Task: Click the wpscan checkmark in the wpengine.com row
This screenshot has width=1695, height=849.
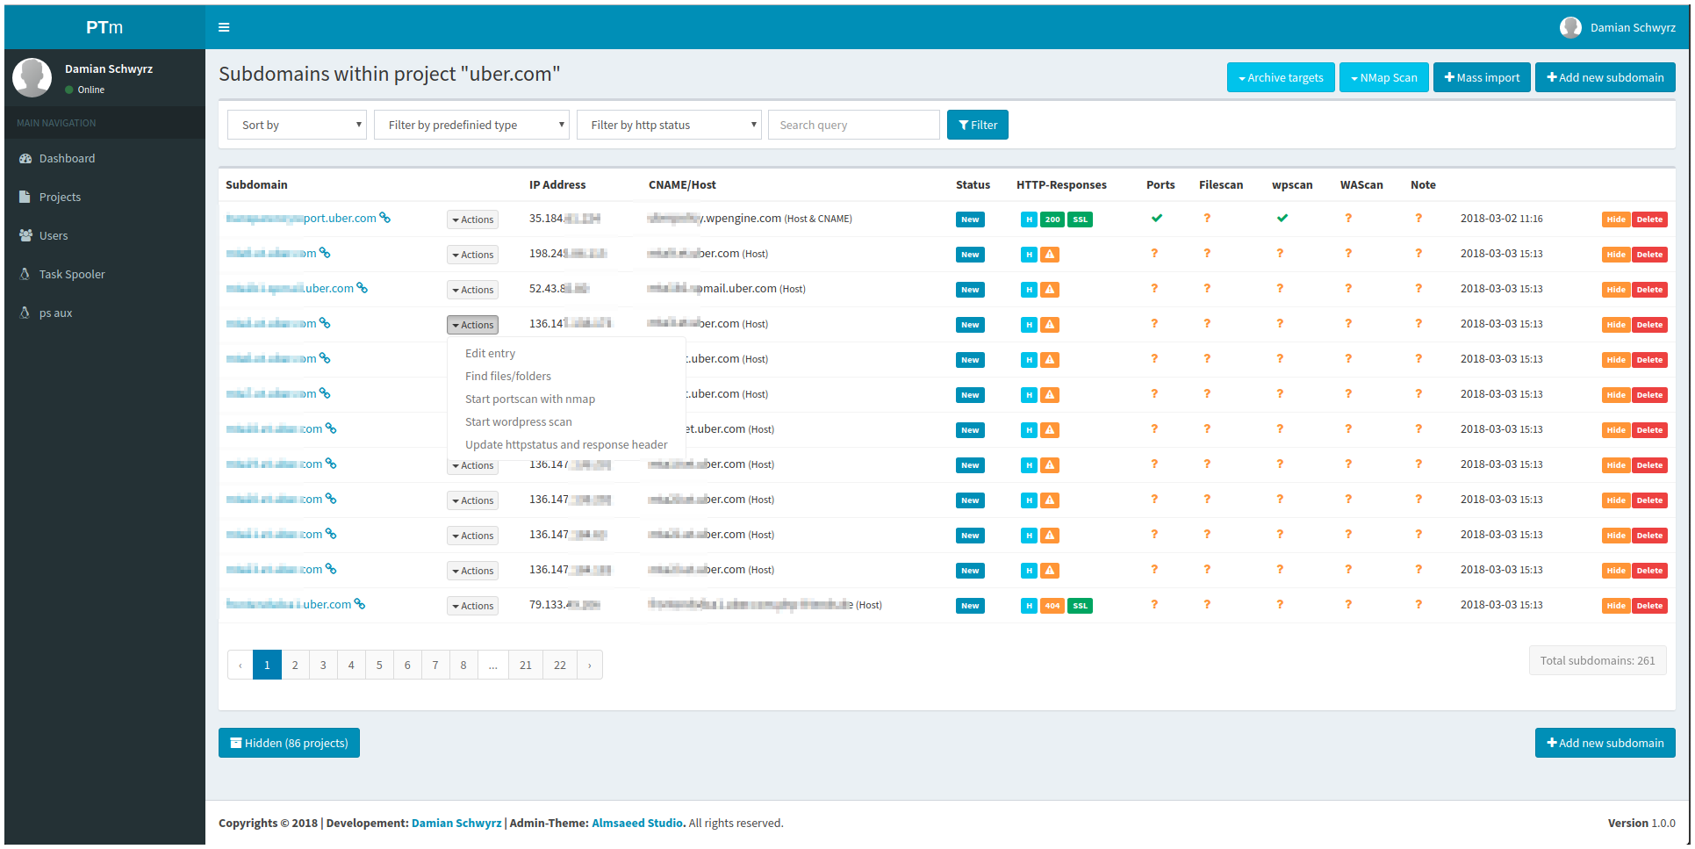Action: (x=1282, y=219)
